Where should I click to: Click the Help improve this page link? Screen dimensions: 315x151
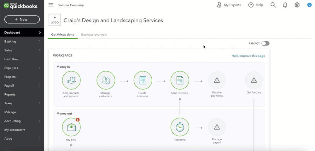coord(248,56)
